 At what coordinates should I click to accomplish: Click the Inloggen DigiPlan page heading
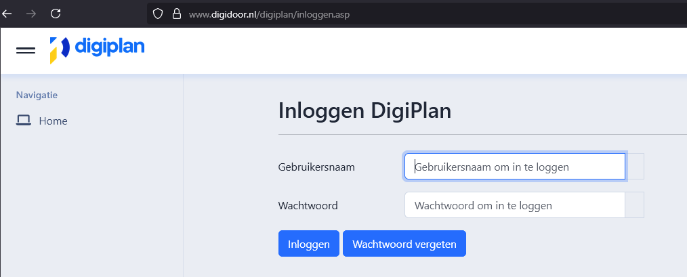point(365,110)
